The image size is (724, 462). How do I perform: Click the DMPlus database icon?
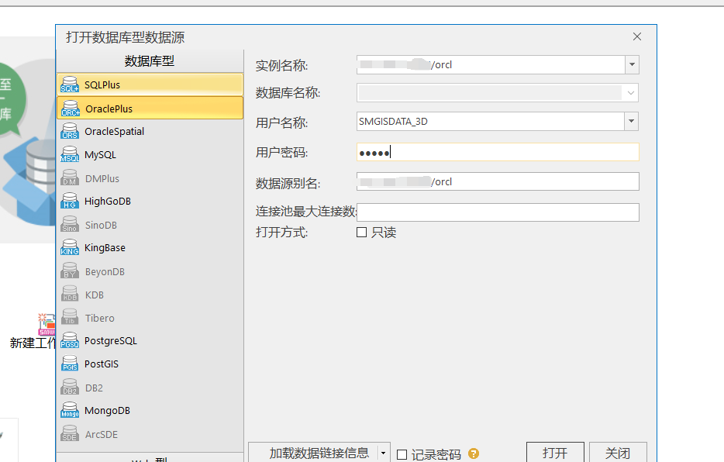(x=70, y=178)
